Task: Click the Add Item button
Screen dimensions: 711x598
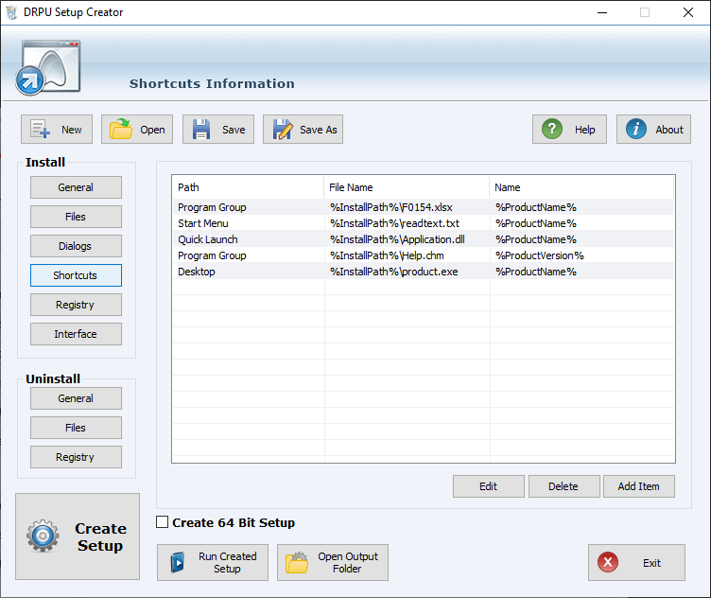Action: 639,486
